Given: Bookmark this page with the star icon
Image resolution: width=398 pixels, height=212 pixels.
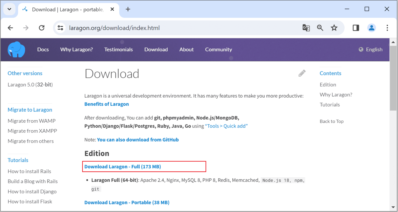Looking at the screenshot, I should tap(334, 28).
